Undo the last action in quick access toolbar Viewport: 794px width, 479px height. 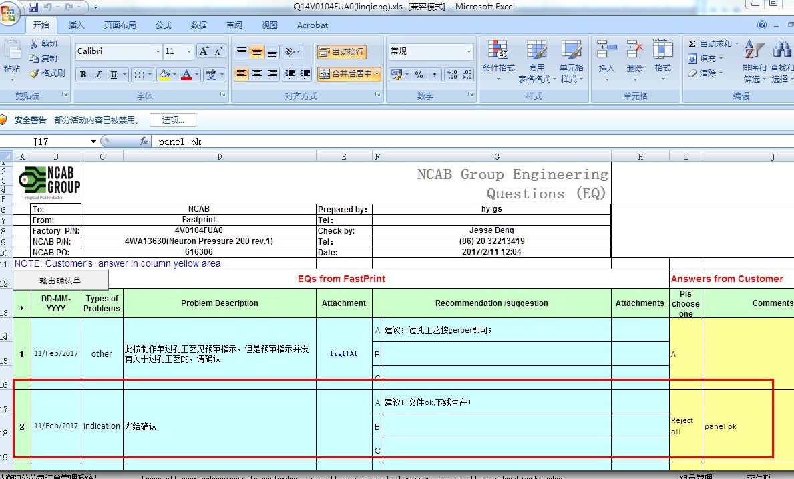(48, 7)
